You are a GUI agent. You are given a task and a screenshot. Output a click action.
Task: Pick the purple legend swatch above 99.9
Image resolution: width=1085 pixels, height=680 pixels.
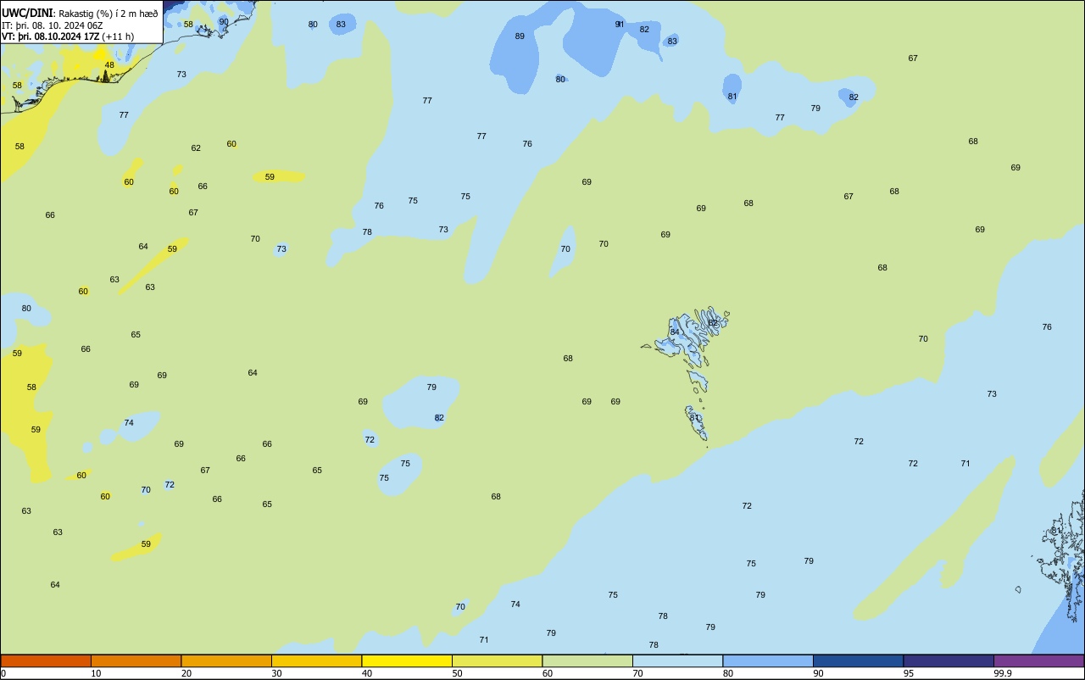(1038, 660)
